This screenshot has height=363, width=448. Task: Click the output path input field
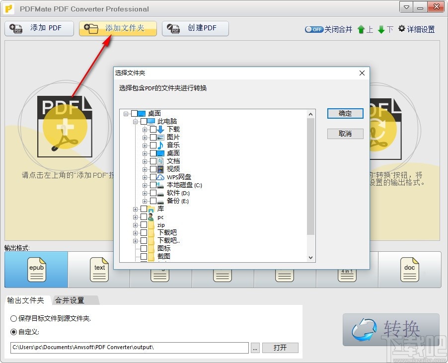click(130, 348)
